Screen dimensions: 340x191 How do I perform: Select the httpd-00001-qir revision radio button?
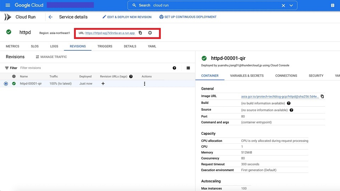[6, 84]
